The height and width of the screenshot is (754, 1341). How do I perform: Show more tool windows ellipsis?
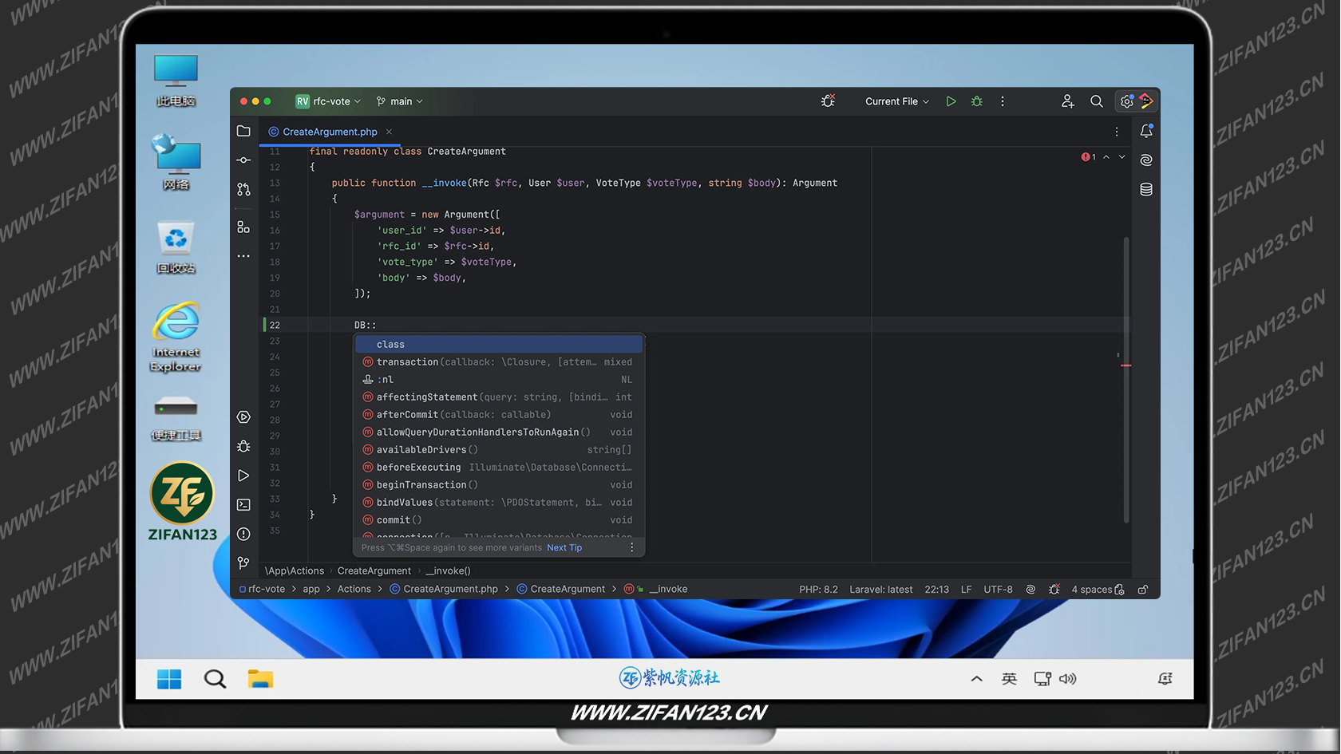pyautogui.click(x=243, y=256)
